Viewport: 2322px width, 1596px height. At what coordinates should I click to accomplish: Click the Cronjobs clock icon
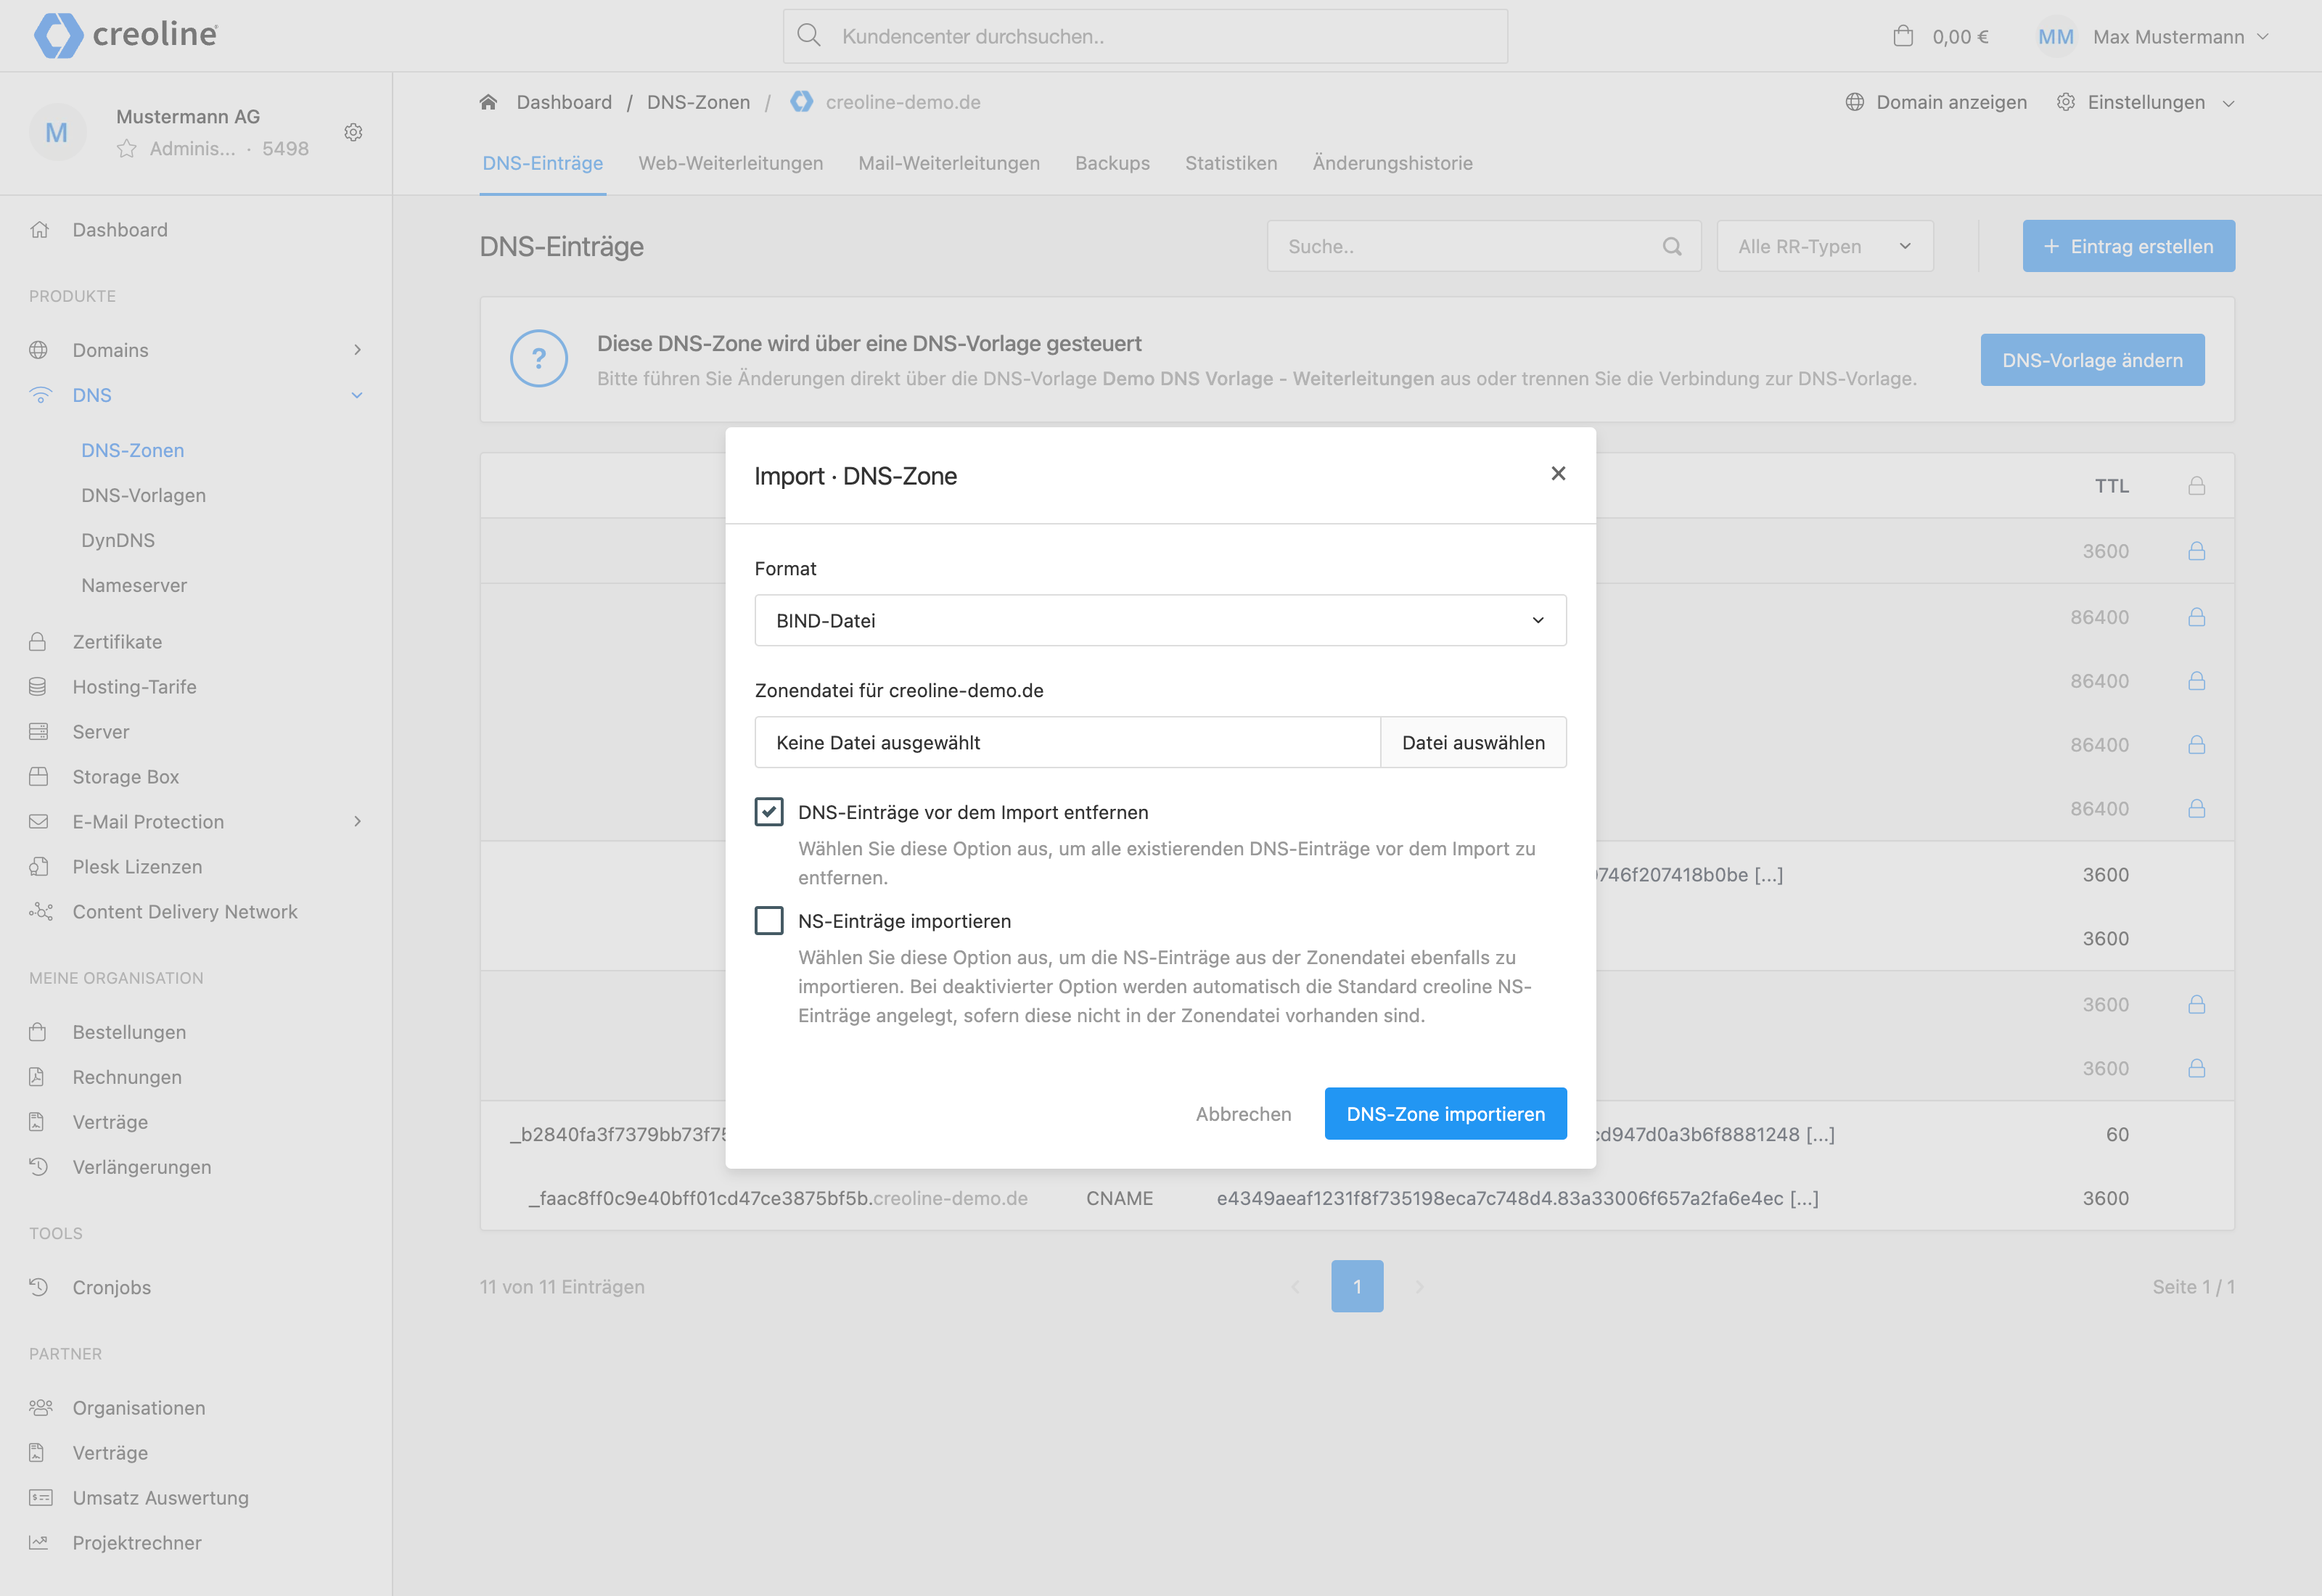click(38, 1287)
